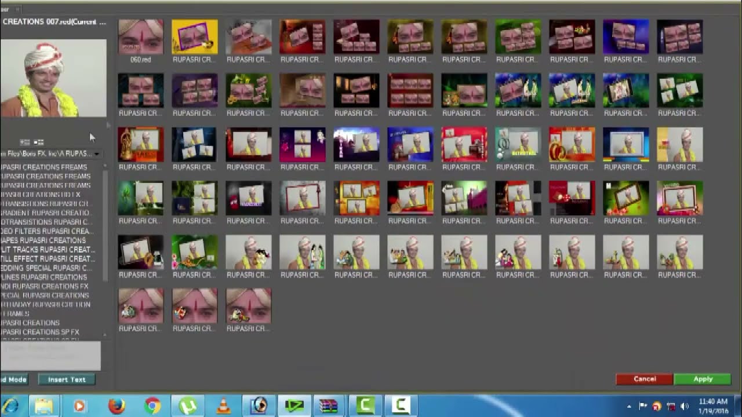The height and width of the screenshot is (417, 742).
Task: Open the volume control in tray
Action: pos(684,406)
